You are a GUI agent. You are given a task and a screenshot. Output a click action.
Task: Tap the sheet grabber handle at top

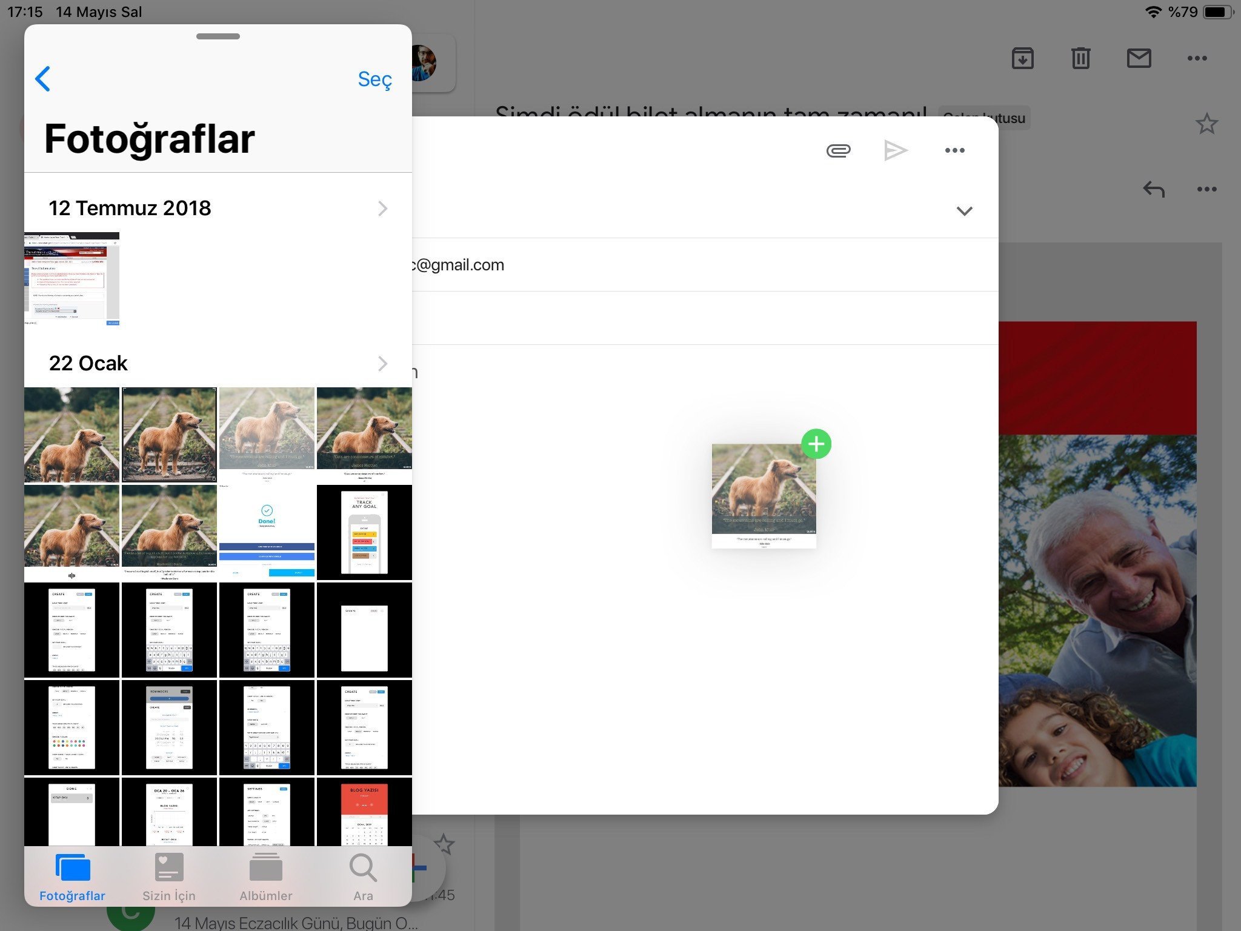tap(218, 36)
